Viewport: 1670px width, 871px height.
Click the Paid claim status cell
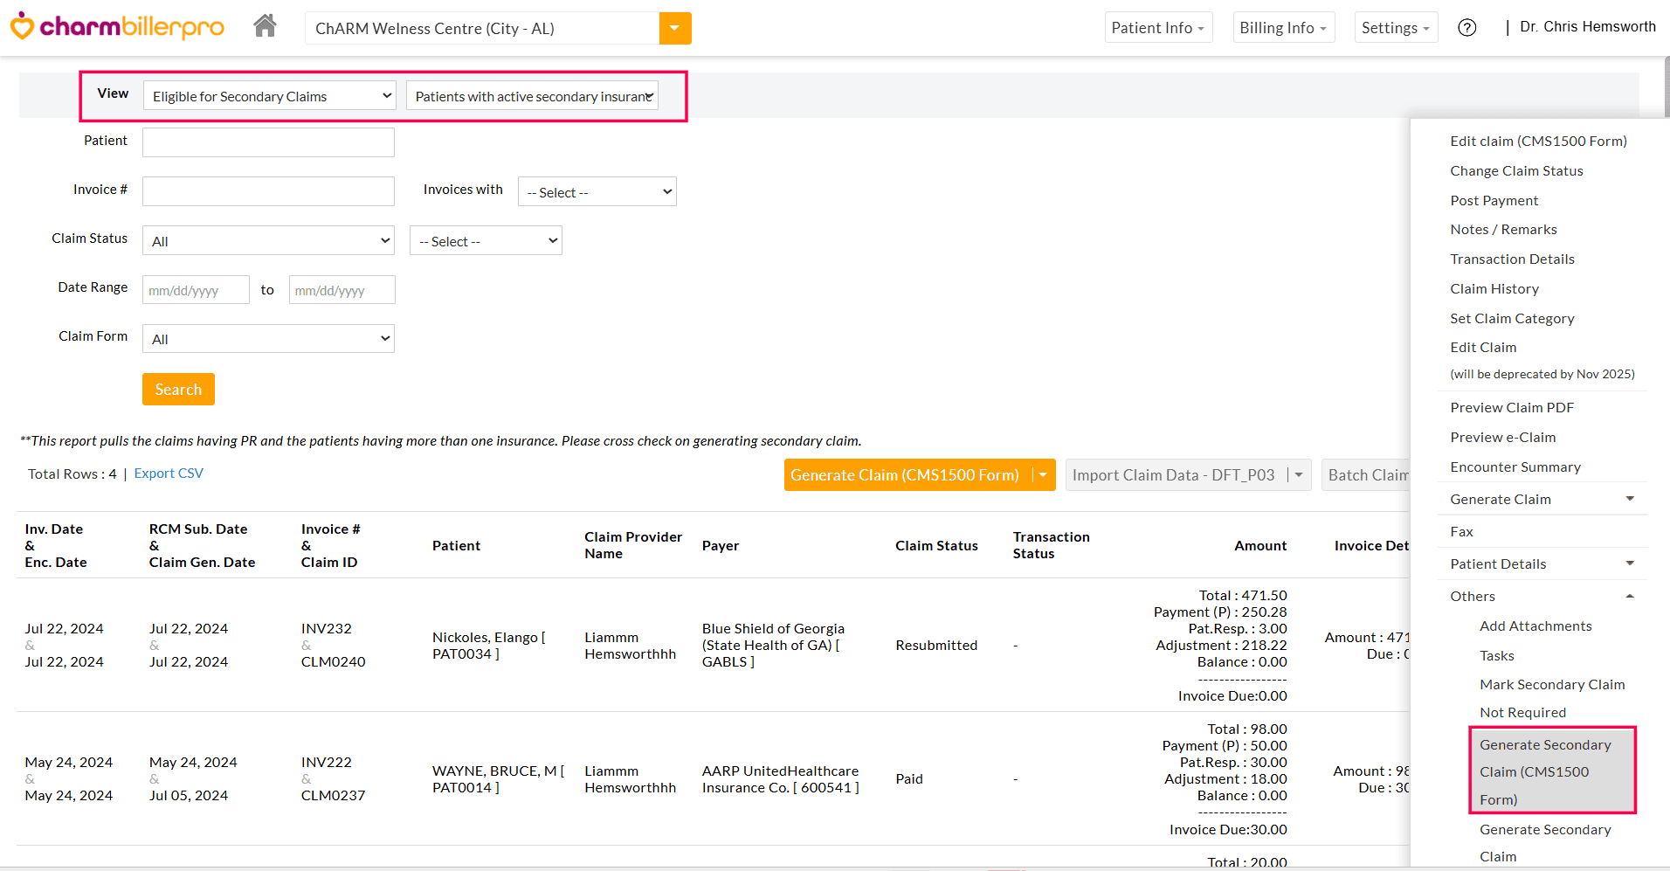(909, 779)
